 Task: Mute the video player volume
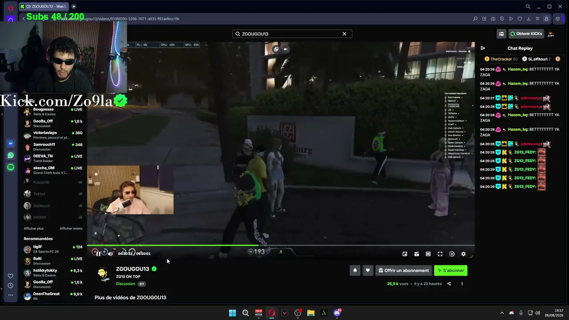110,253
